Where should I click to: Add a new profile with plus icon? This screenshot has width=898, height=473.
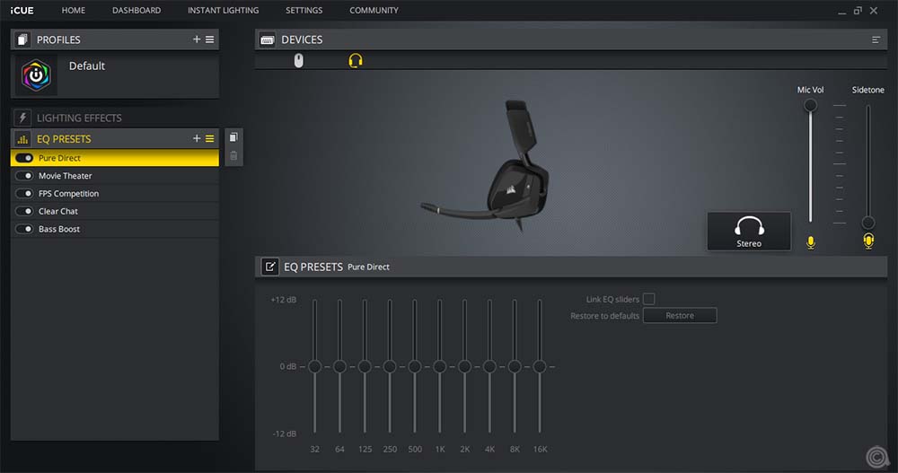(x=197, y=39)
